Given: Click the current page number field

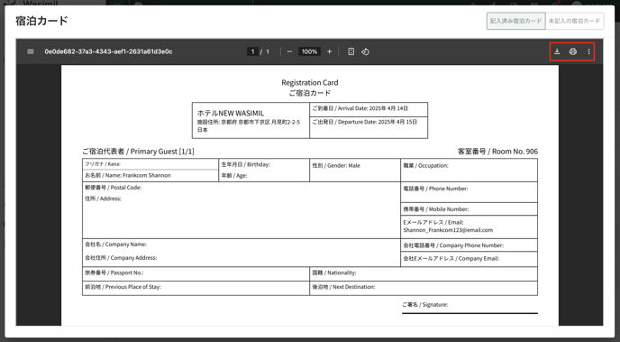Looking at the screenshot, I should [x=252, y=51].
